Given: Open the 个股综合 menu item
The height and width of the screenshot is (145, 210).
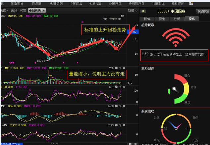Looking at the screenshot, I should coord(76,4).
